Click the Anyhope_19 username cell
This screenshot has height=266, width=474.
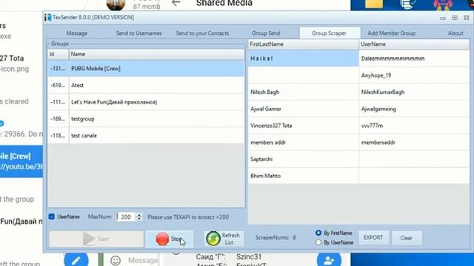pyautogui.click(x=414, y=75)
